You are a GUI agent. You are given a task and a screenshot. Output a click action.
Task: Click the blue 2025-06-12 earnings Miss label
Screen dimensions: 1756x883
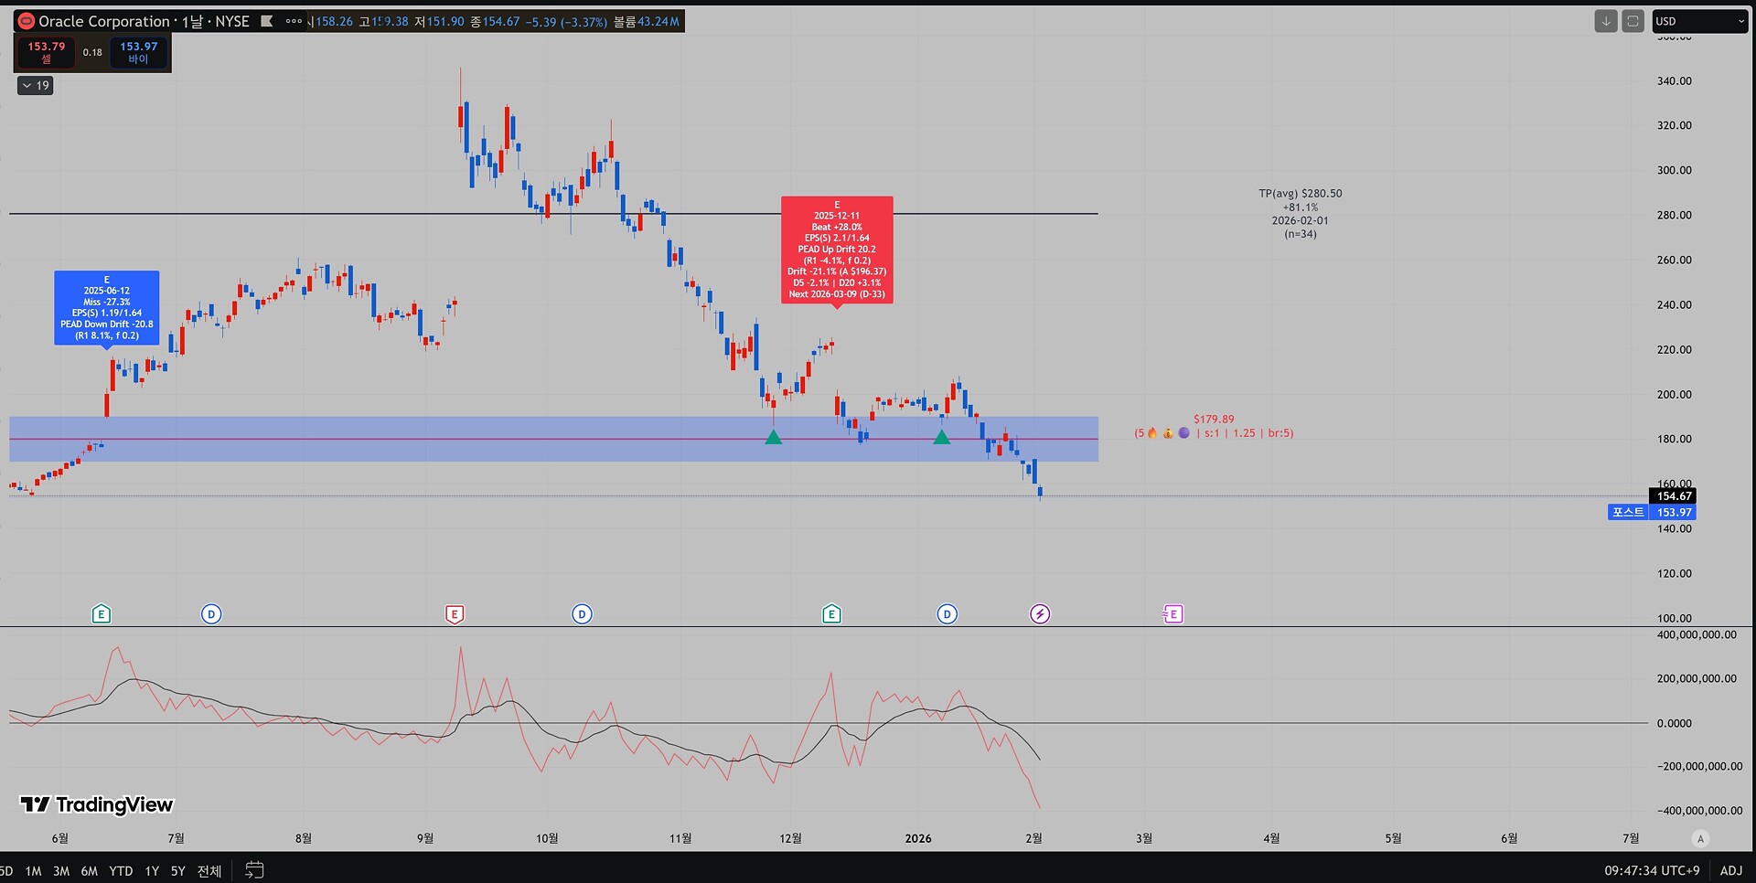pos(107,307)
